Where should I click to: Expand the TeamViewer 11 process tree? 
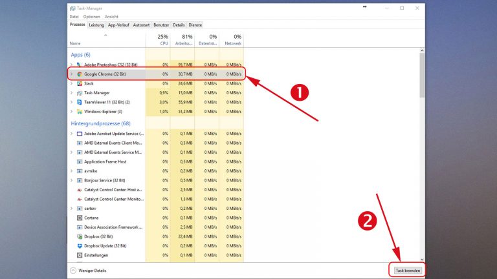pyautogui.click(x=71, y=102)
